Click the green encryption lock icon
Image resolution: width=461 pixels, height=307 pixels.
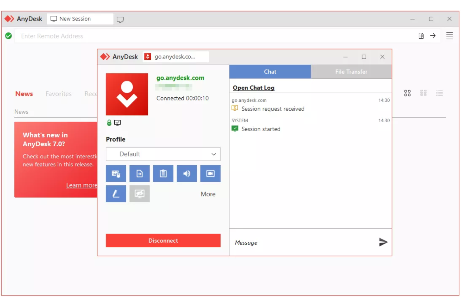[x=109, y=123]
